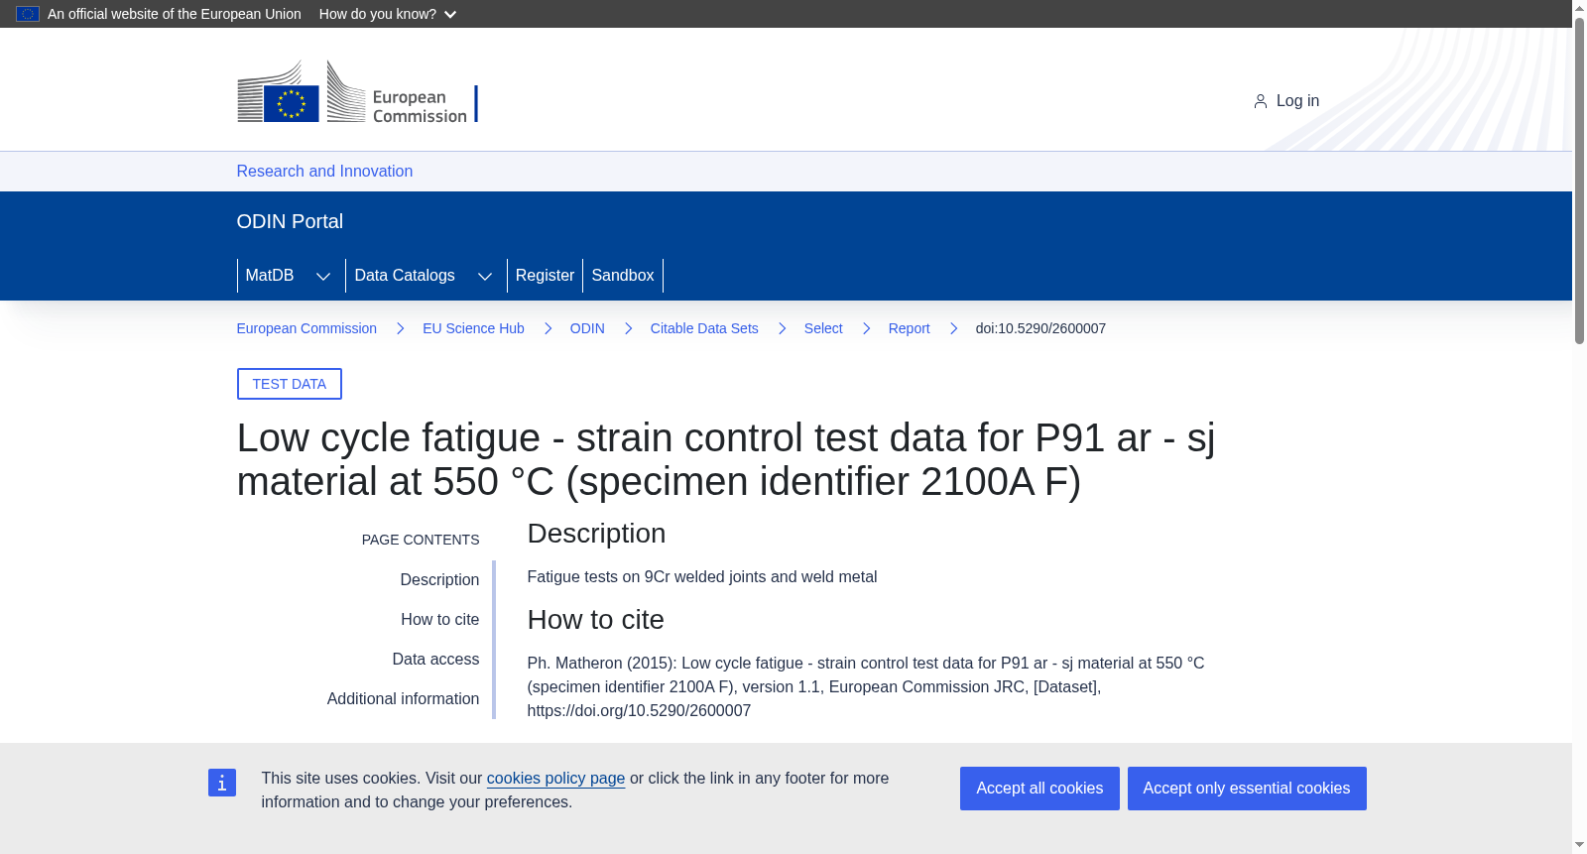Click the user icon beside Log in
The image size is (1587, 854).
[1260, 101]
